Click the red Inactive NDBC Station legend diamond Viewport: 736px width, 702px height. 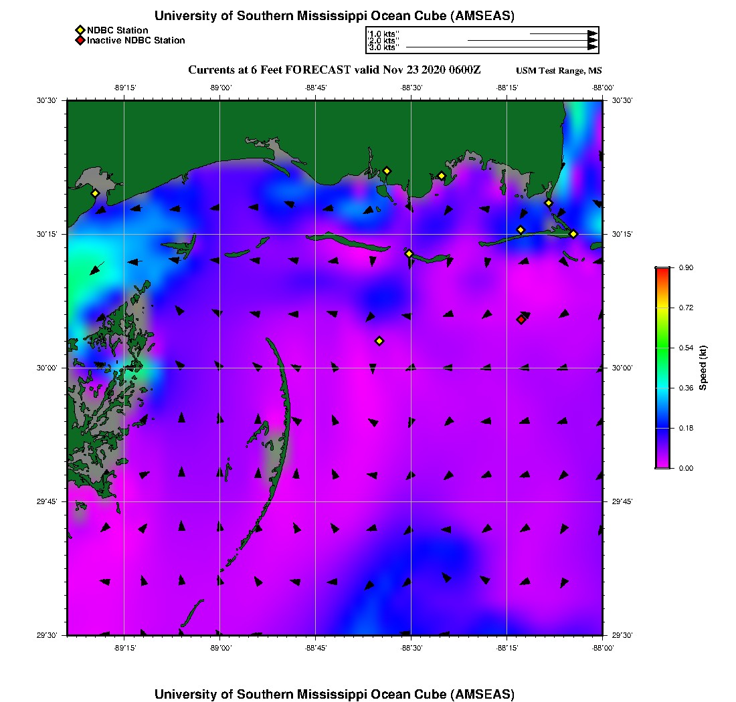pyautogui.click(x=80, y=41)
